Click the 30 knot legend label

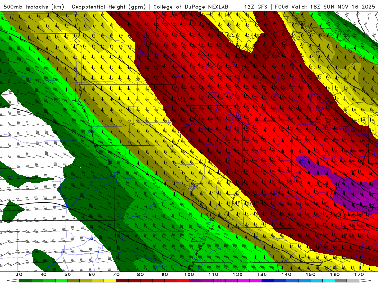[19, 275]
